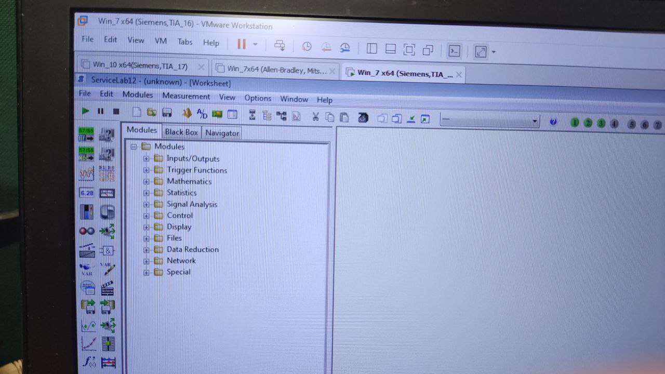
Task: Cut selection with the scissors icon
Action: (315, 116)
